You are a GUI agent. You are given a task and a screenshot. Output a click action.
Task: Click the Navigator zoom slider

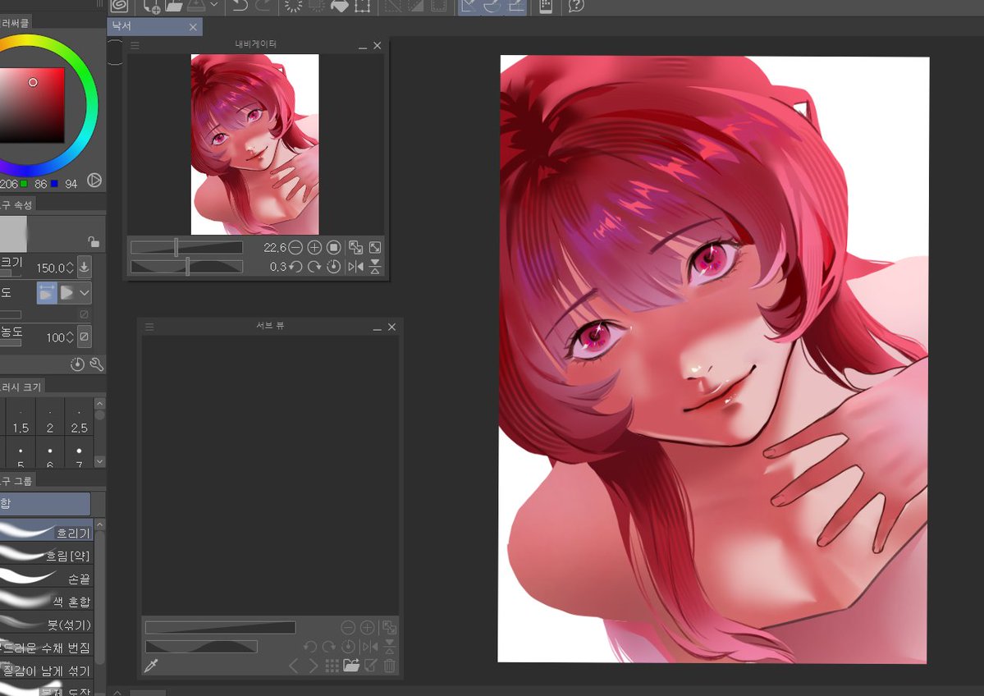tap(186, 247)
